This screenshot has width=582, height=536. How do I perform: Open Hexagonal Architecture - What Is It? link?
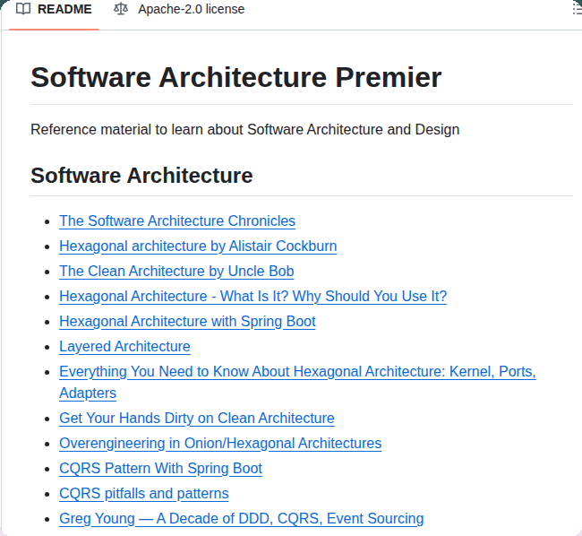coord(252,297)
